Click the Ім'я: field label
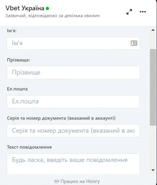 point(12,31)
